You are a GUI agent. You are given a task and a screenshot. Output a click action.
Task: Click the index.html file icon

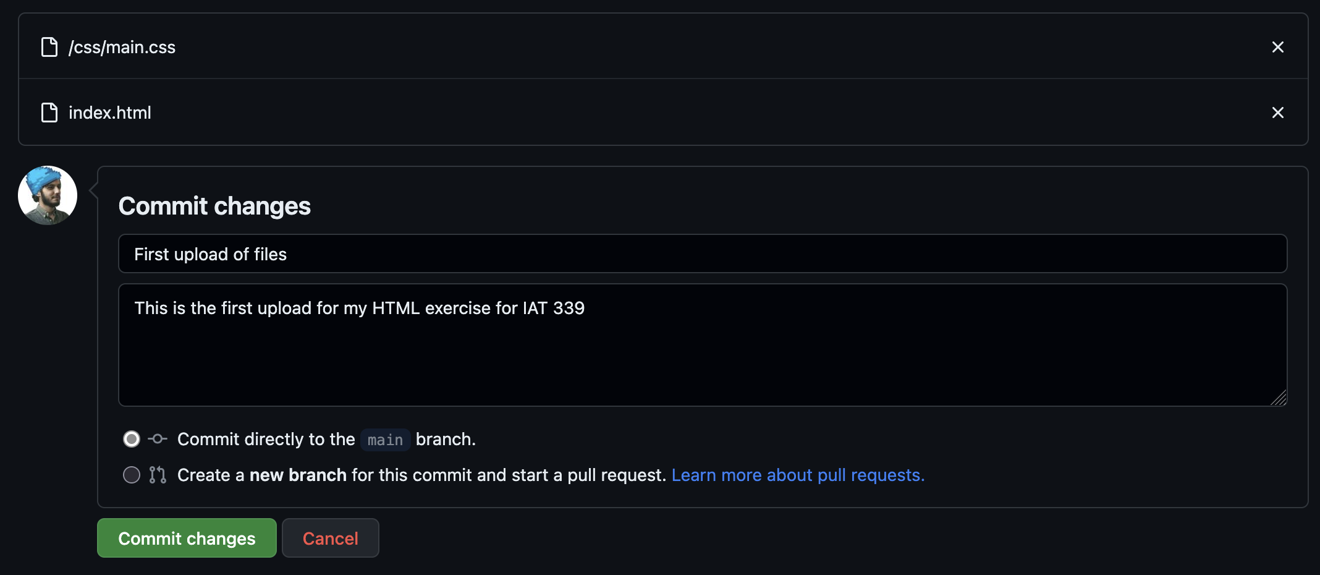(x=48, y=113)
